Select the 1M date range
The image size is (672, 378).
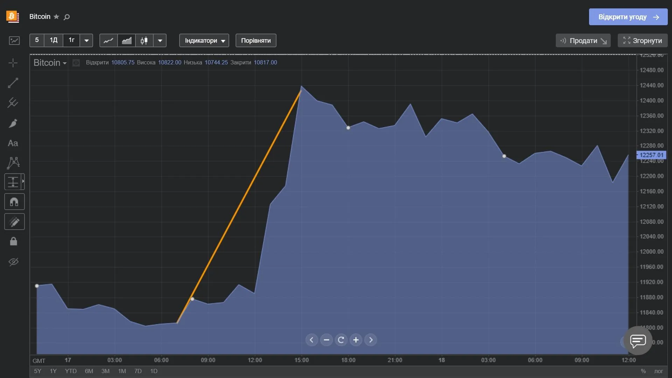122,371
